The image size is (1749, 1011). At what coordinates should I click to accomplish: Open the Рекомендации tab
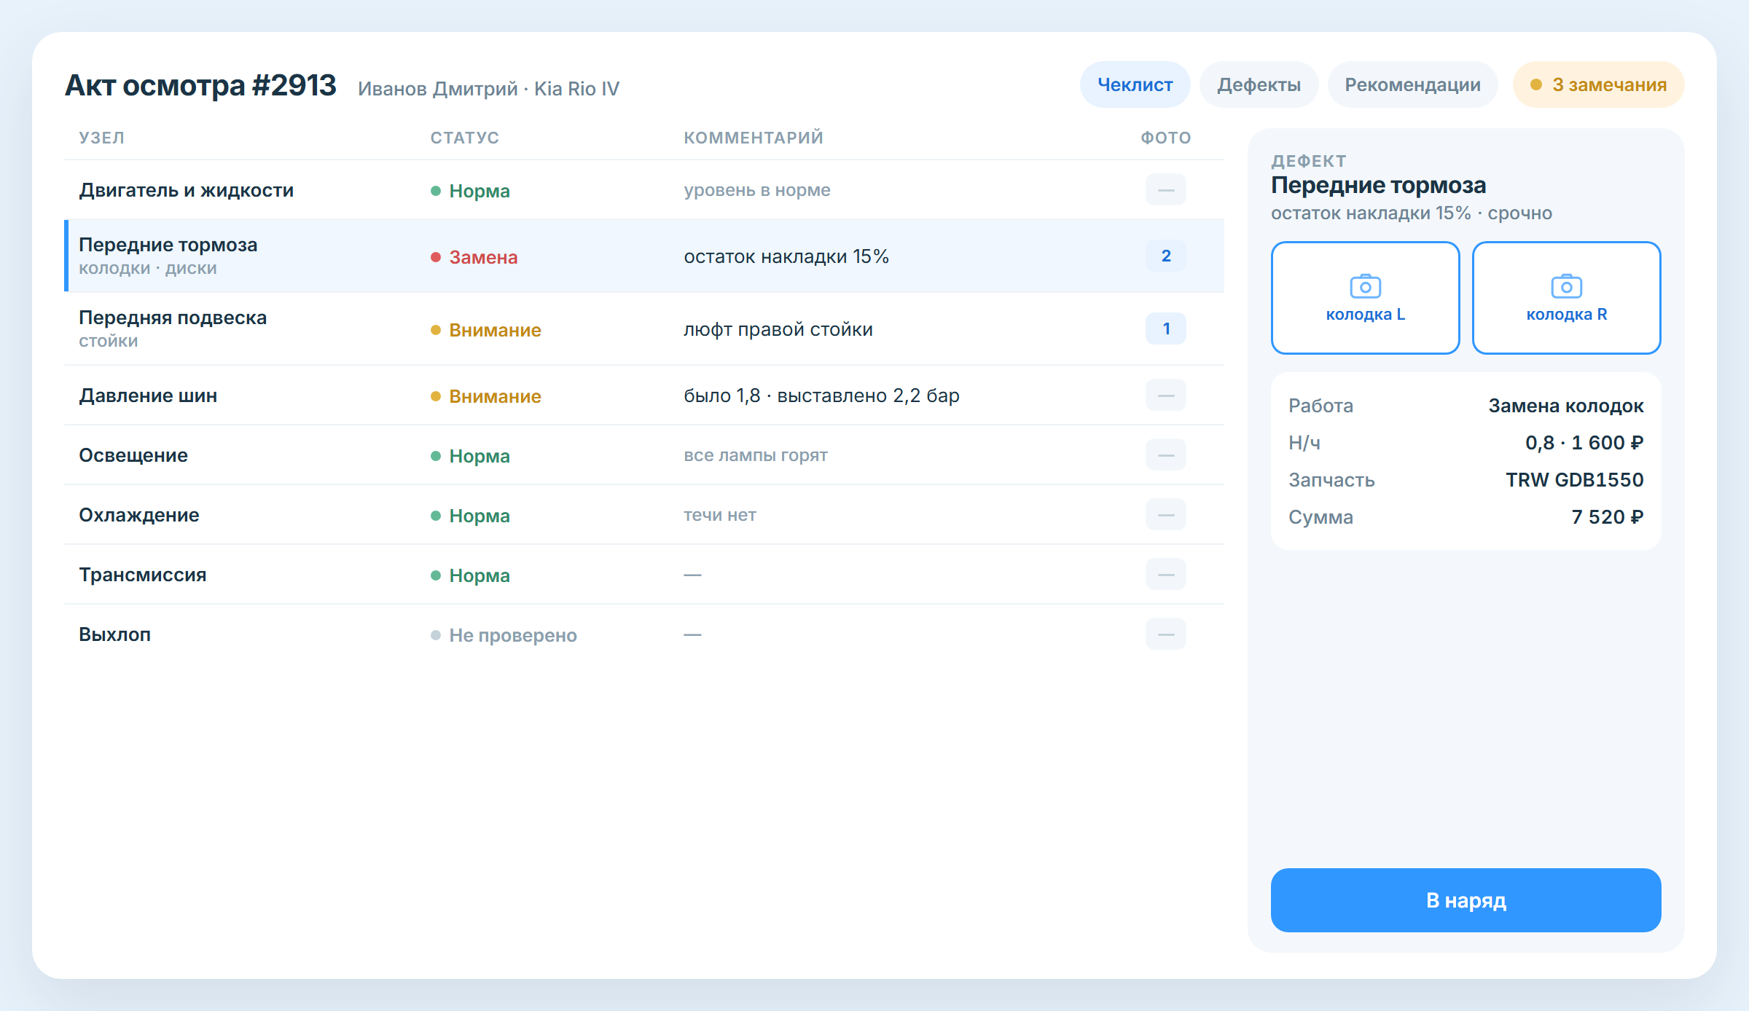pos(1412,84)
